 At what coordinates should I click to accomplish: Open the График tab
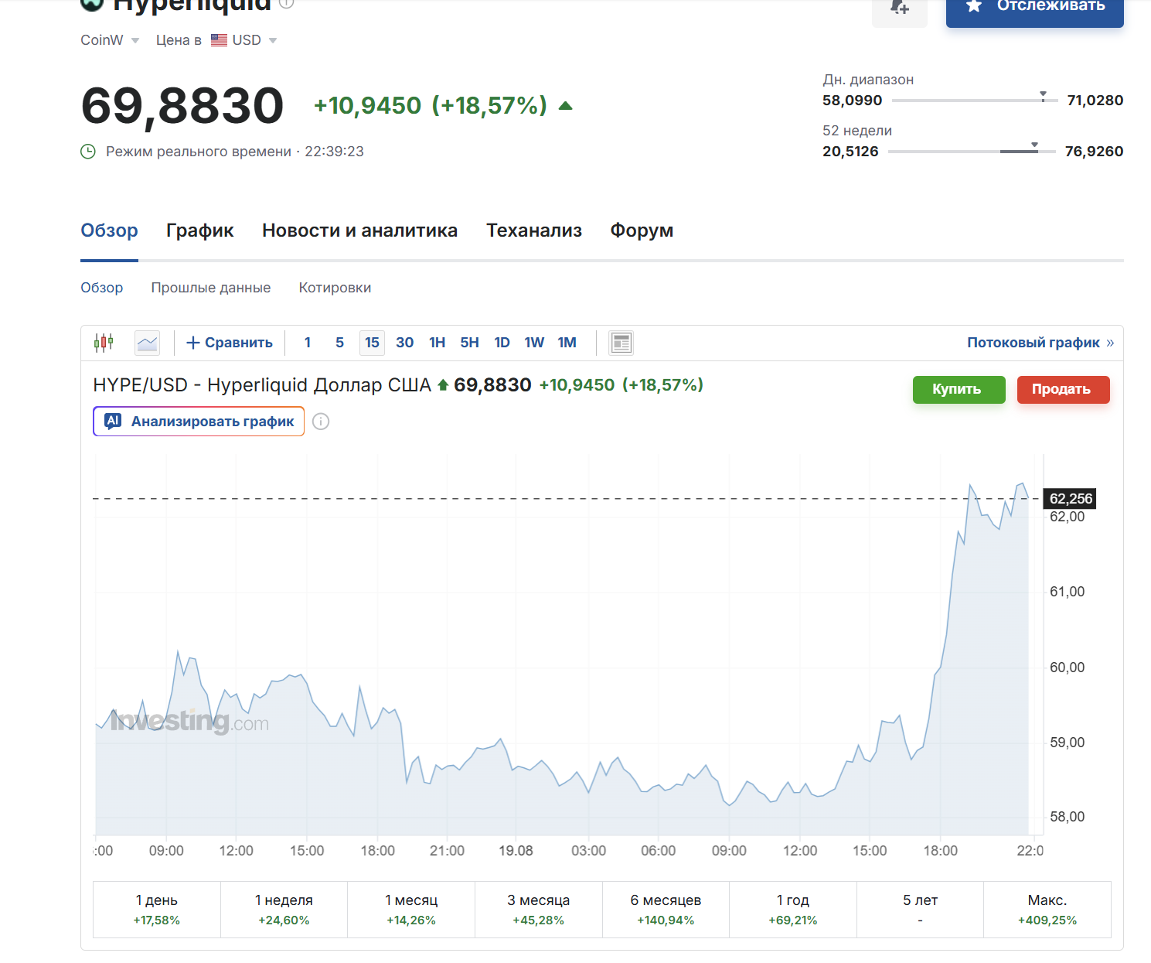coord(199,231)
